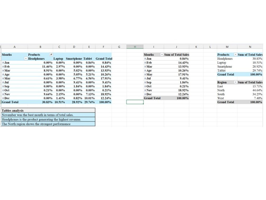
Task: Click the Nov Tablet cell showing 7.13%
Action: (x=89, y=94)
